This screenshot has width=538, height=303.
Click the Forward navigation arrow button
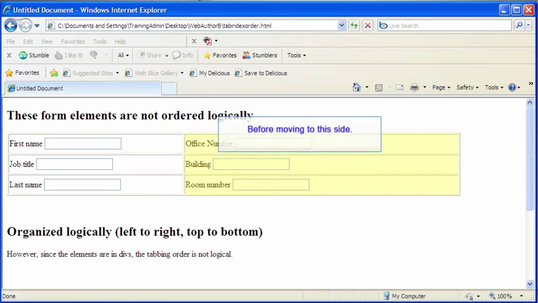coord(25,26)
